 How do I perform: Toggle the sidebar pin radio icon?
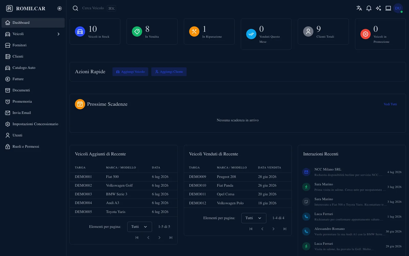[x=60, y=8]
